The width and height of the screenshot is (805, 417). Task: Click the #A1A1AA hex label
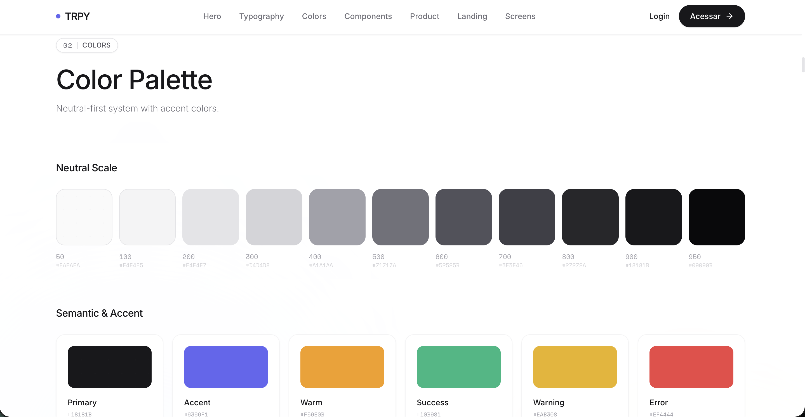(321, 265)
